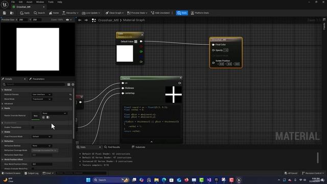Click the thickness input pin on Custom node
Viewport: 327px width, 184px height.
[x=123, y=88]
